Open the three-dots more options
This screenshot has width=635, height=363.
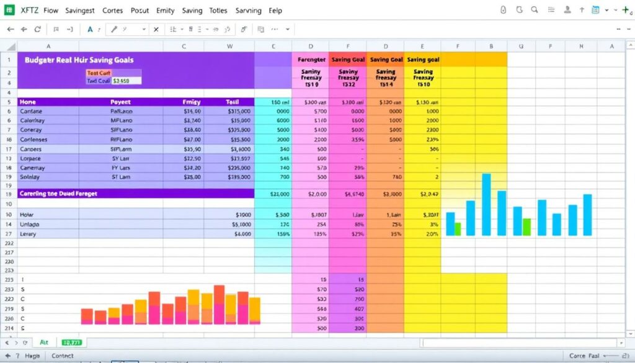coord(275,29)
